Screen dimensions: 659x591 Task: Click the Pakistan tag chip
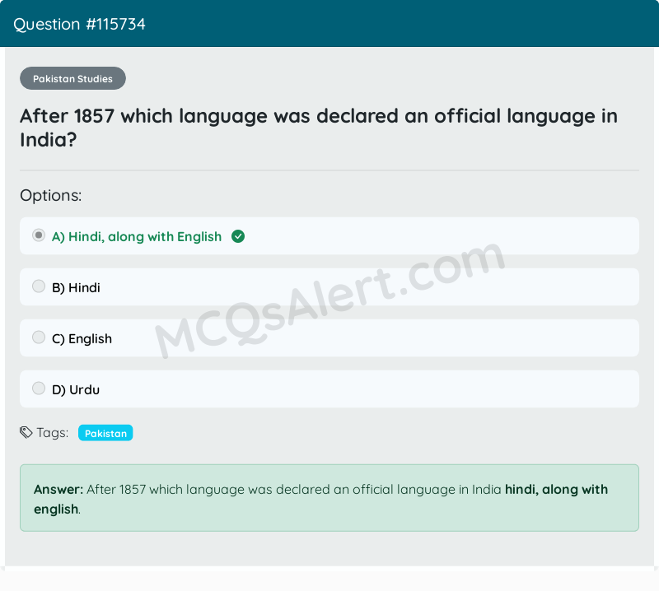coord(105,432)
